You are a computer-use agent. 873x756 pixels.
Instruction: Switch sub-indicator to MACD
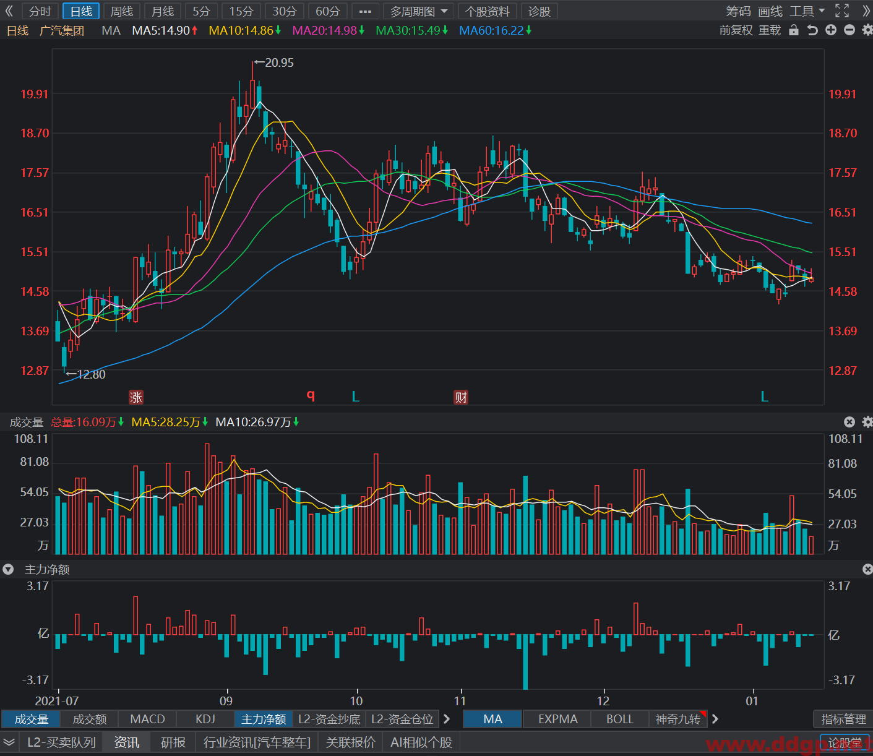click(x=147, y=719)
